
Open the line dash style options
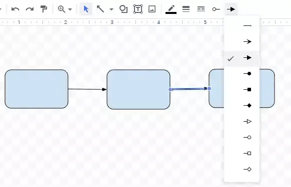coord(201,9)
